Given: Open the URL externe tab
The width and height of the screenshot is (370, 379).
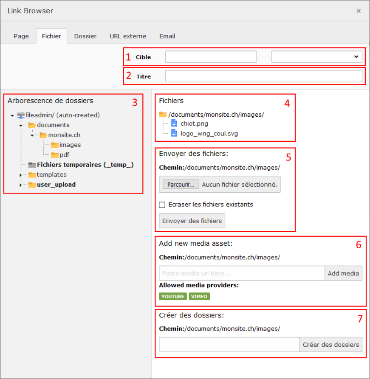Looking at the screenshot, I should (127, 36).
